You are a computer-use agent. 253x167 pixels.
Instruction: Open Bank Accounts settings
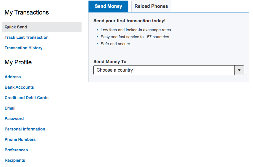[x=19, y=87]
